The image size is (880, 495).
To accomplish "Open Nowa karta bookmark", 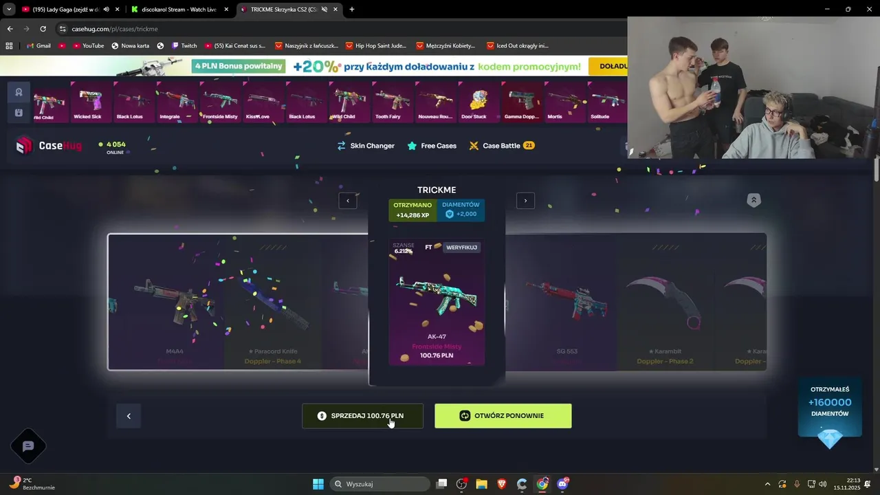I will 130,46.
